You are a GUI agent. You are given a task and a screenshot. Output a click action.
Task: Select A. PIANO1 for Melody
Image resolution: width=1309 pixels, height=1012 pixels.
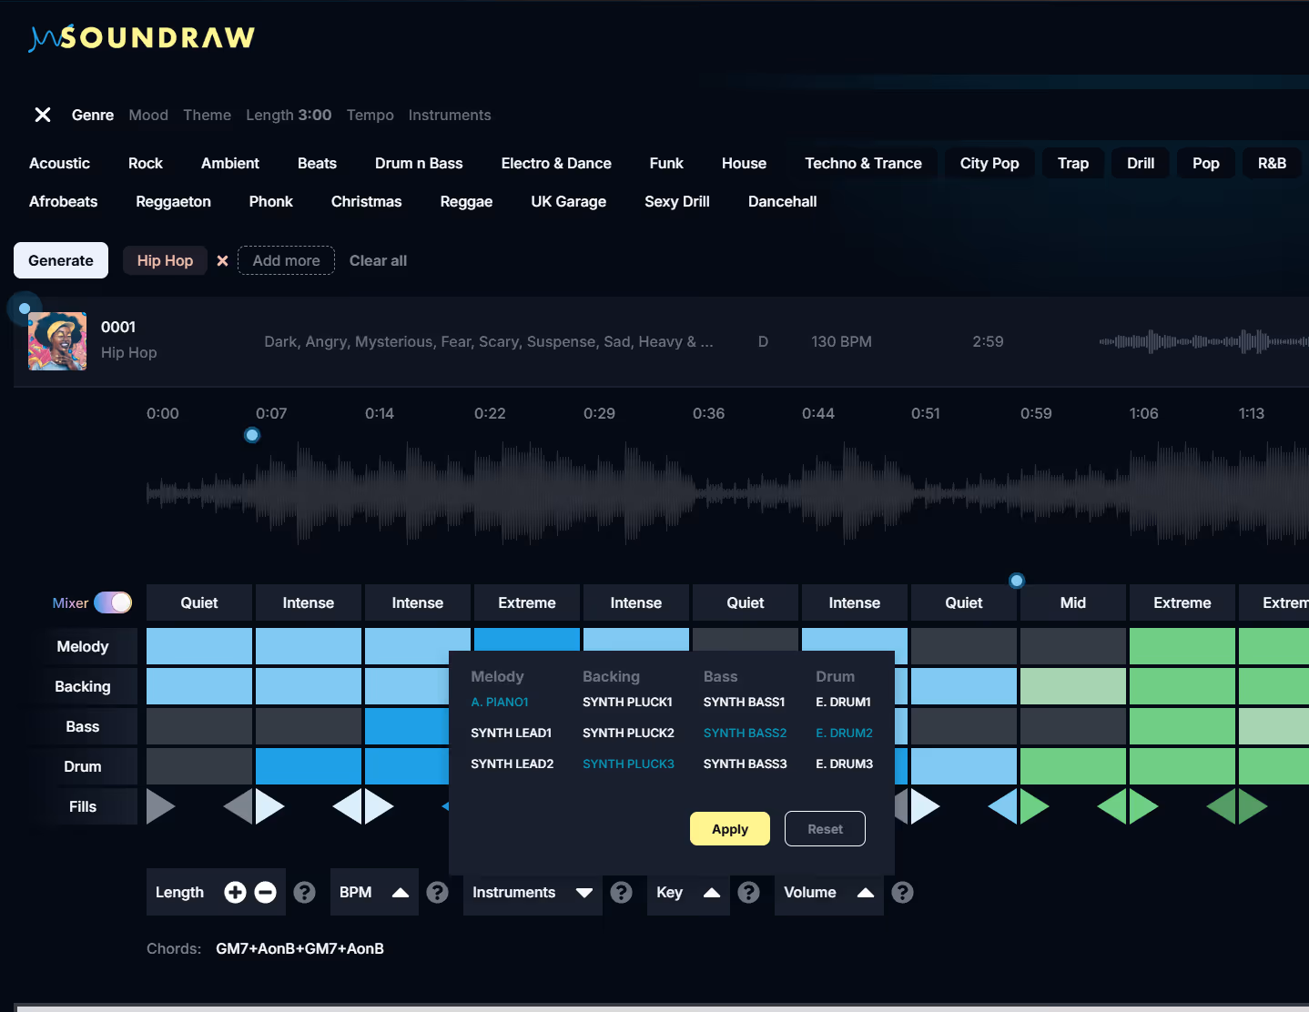[500, 702]
